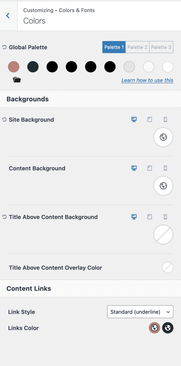Select desktop device icon for Content Background
The height and width of the screenshot is (366, 181).
click(x=134, y=168)
